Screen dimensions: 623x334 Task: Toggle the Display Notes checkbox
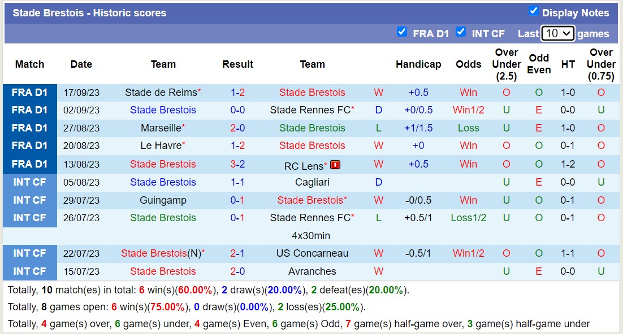click(x=533, y=10)
